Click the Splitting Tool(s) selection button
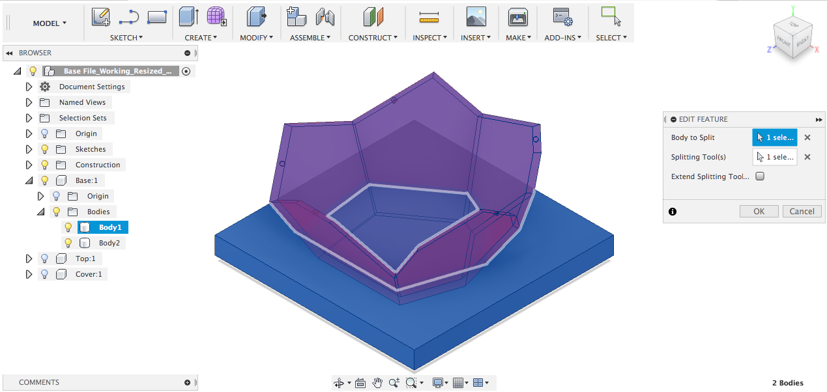The height and width of the screenshot is (392, 827). (x=775, y=157)
